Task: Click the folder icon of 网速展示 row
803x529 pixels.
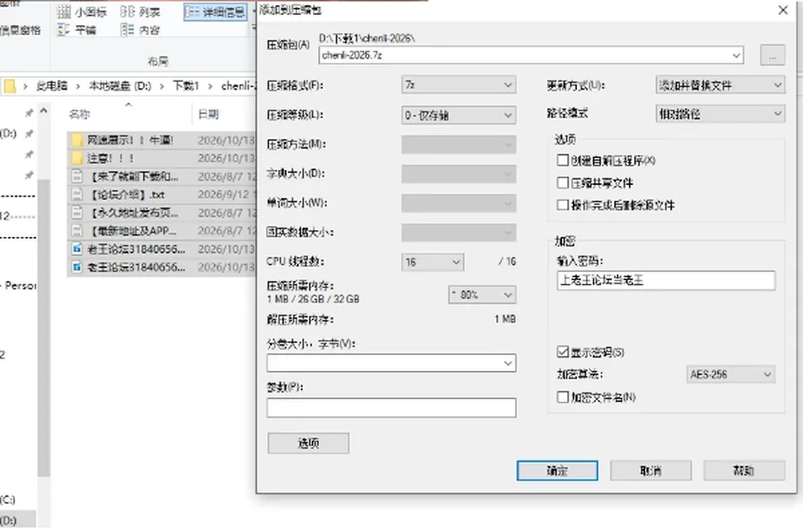Action: [x=77, y=140]
